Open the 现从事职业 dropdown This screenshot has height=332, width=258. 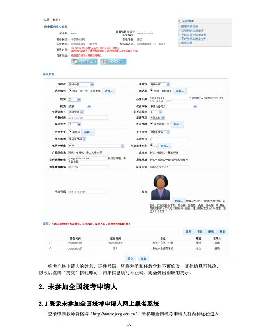point(96,146)
